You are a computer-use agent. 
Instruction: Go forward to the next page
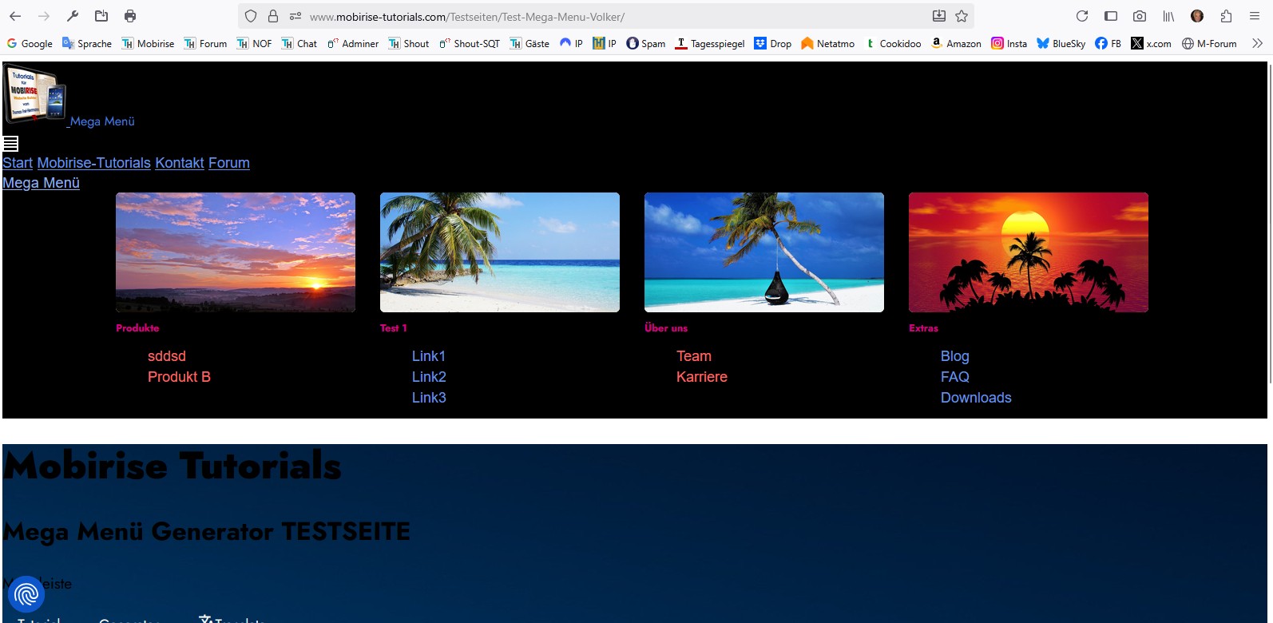coord(44,16)
